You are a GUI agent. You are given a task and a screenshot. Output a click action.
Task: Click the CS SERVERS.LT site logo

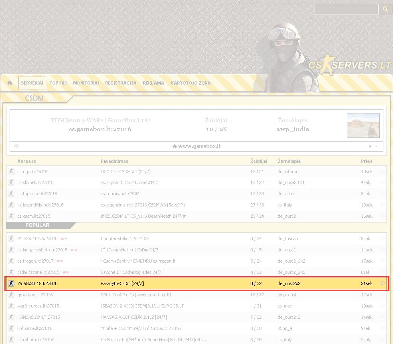click(x=350, y=65)
